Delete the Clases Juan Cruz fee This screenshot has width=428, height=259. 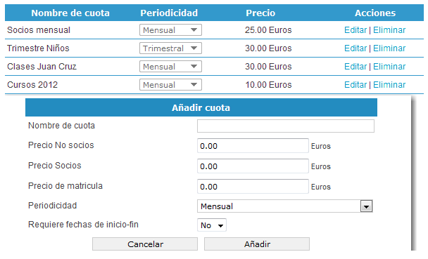click(x=389, y=67)
